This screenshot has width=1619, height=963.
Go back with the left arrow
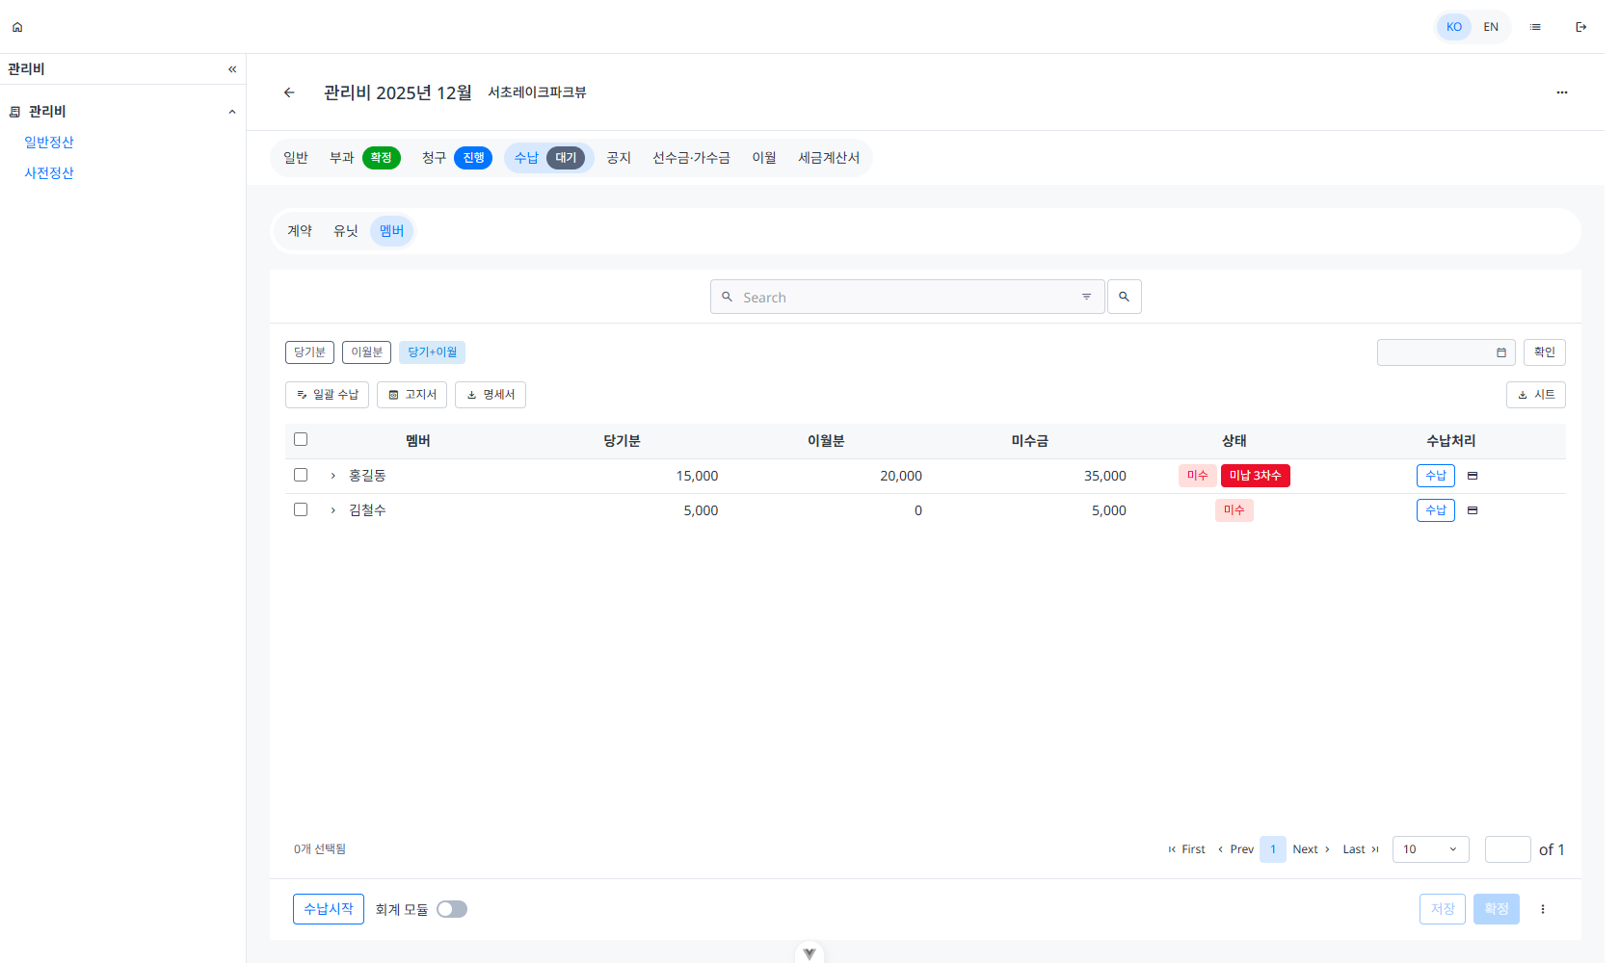click(x=289, y=92)
